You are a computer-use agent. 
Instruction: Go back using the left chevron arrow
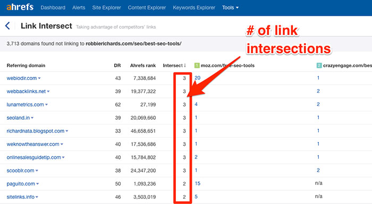tap(7, 25)
